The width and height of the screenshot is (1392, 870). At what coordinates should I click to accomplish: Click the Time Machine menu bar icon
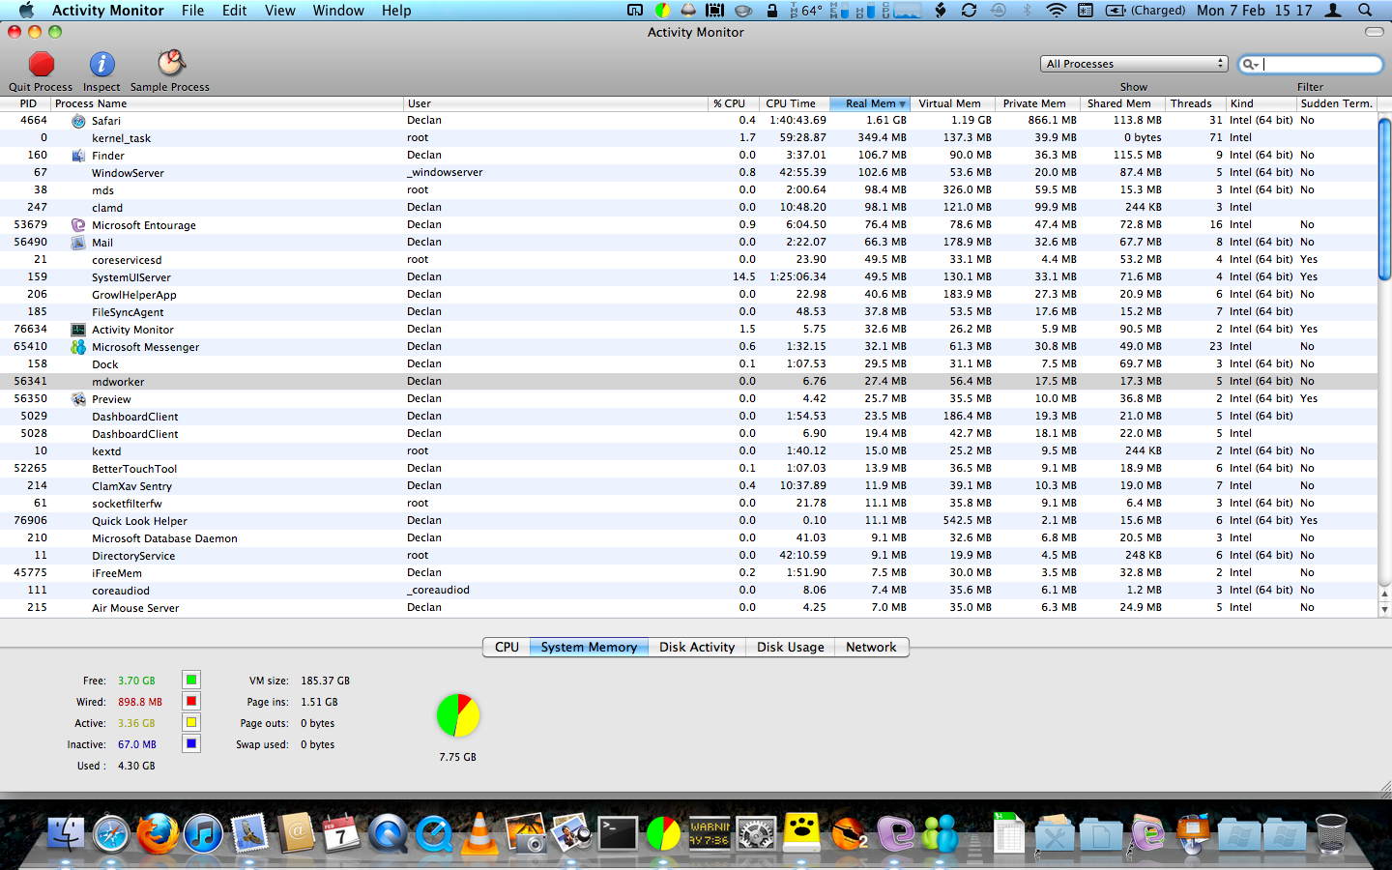tap(999, 10)
